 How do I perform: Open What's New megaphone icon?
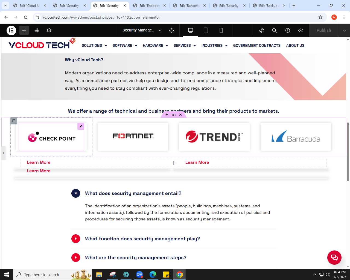click(262, 30)
